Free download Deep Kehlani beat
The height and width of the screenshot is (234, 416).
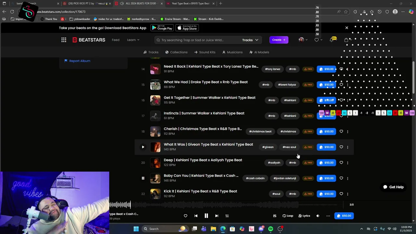(308, 163)
